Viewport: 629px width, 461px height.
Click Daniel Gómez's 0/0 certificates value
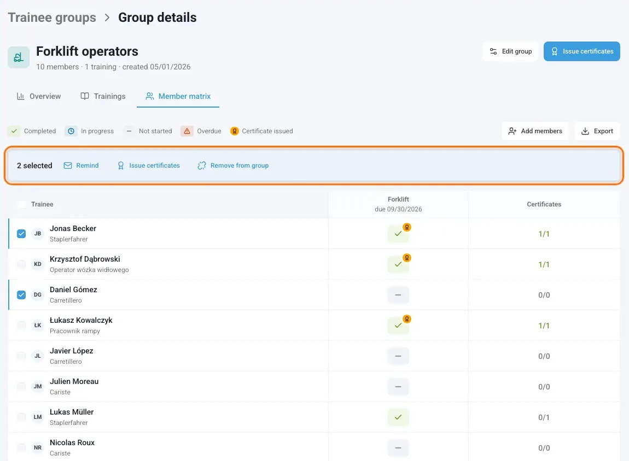click(x=544, y=295)
